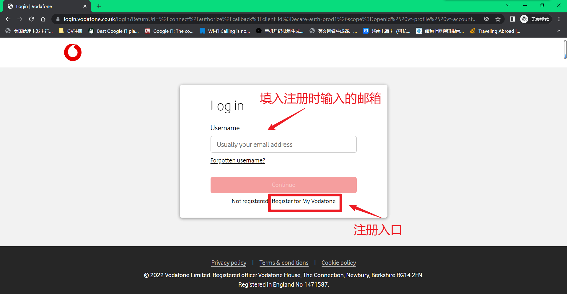Select the Login | Vodafone tab
Viewport: 567px width, 294px height.
coord(44,6)
